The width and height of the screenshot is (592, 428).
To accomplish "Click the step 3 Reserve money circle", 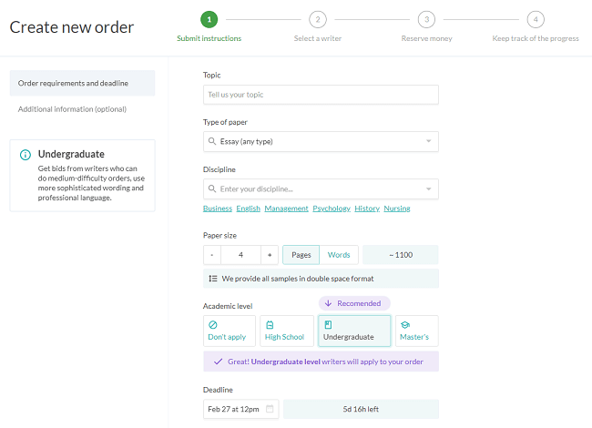I will (x=426, y=19).
